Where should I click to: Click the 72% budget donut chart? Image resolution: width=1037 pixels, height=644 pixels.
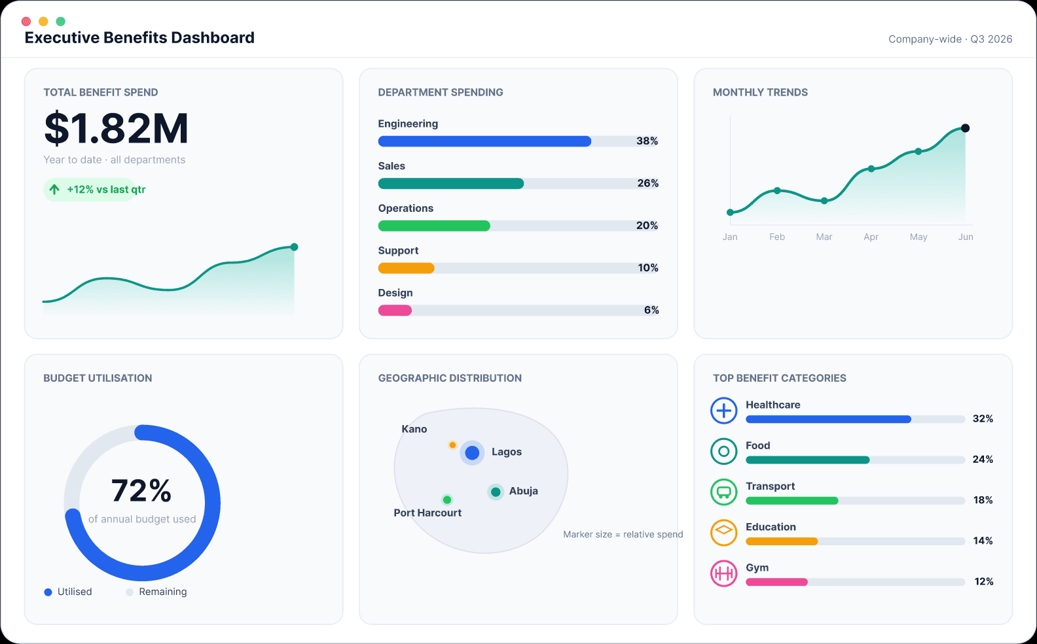tap(142, 503)
